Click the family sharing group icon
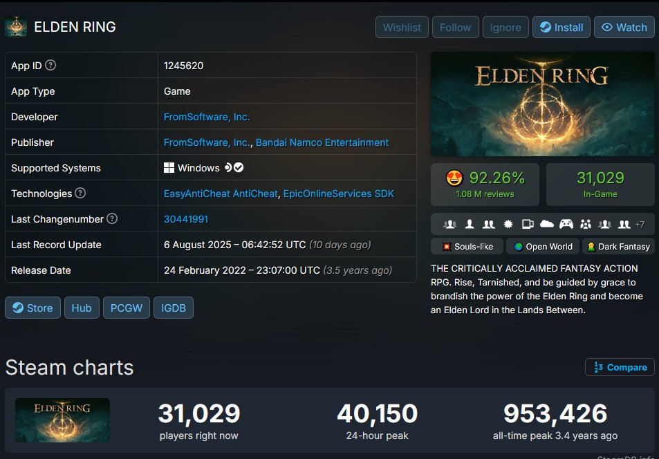Screen dimensions: 659x459 click(586, 224)
